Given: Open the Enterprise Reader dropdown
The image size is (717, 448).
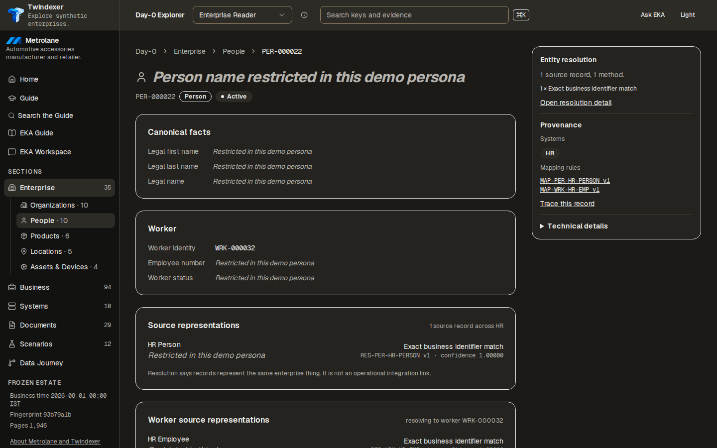Looking at the screenshot, I should pos(242,15).
